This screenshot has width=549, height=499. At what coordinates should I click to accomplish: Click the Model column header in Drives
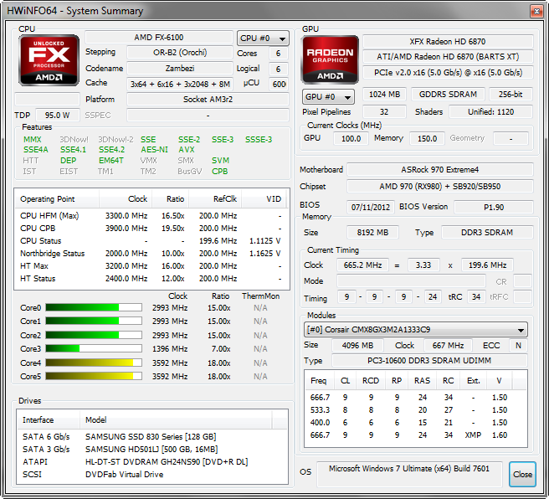pyautogui.click(x=176, y=419)
